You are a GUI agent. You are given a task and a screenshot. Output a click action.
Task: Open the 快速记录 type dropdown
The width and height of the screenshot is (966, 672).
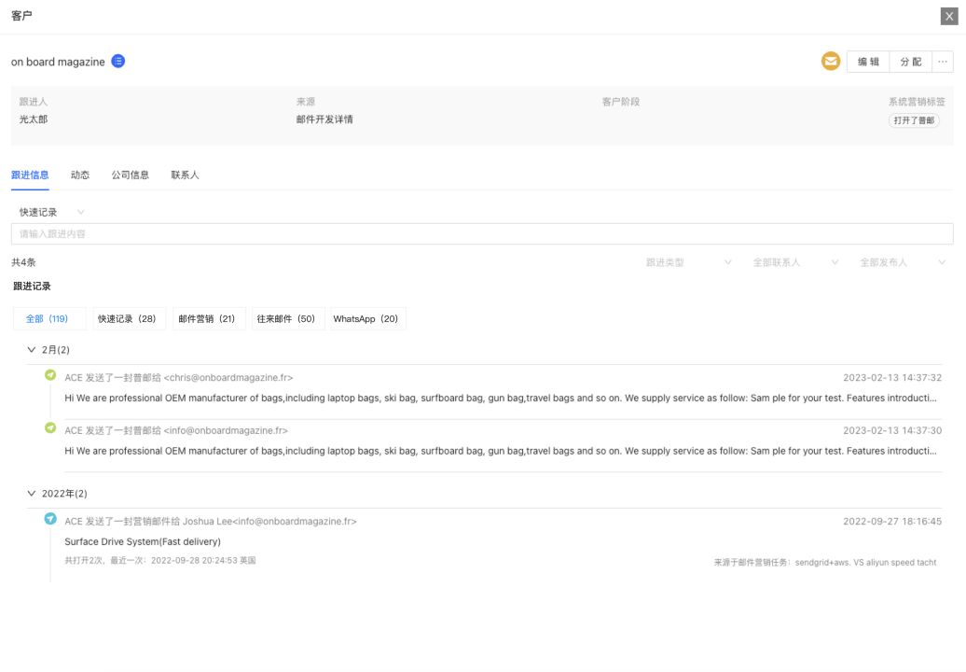pos(52,212)
